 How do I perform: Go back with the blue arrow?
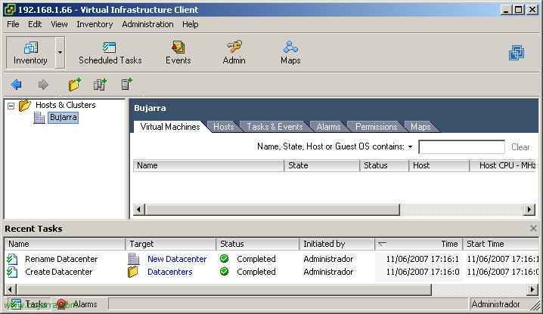coord(17,85)
